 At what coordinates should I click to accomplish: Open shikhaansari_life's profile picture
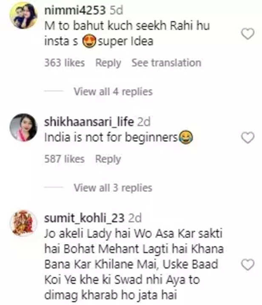click(x=23, y=127)
